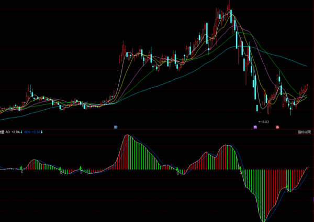This screenshot has height=222, width=314.
Task: Select the AO5: +3.32 indicator label
Action: pyautogui.click(x=31, y=132)
